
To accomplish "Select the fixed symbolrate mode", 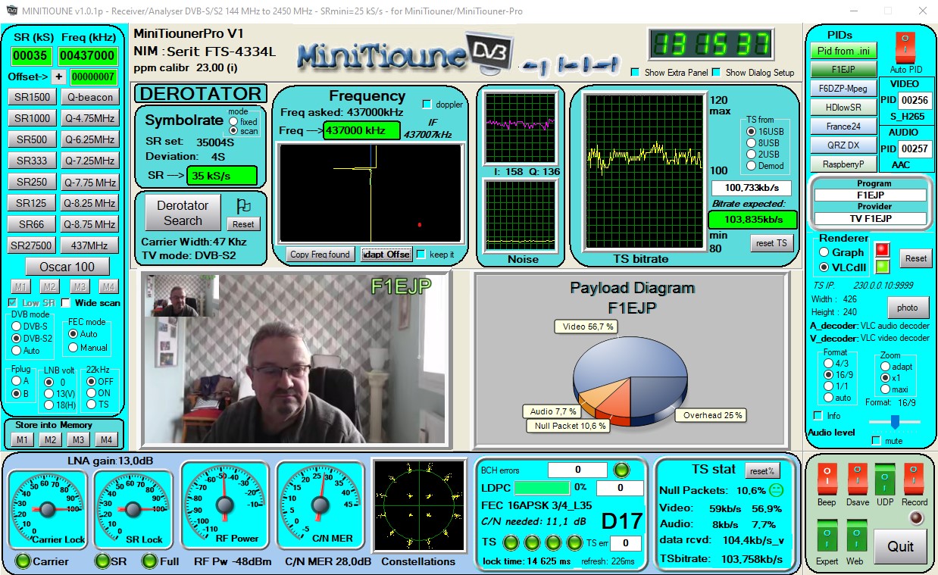I will [233, 121].
